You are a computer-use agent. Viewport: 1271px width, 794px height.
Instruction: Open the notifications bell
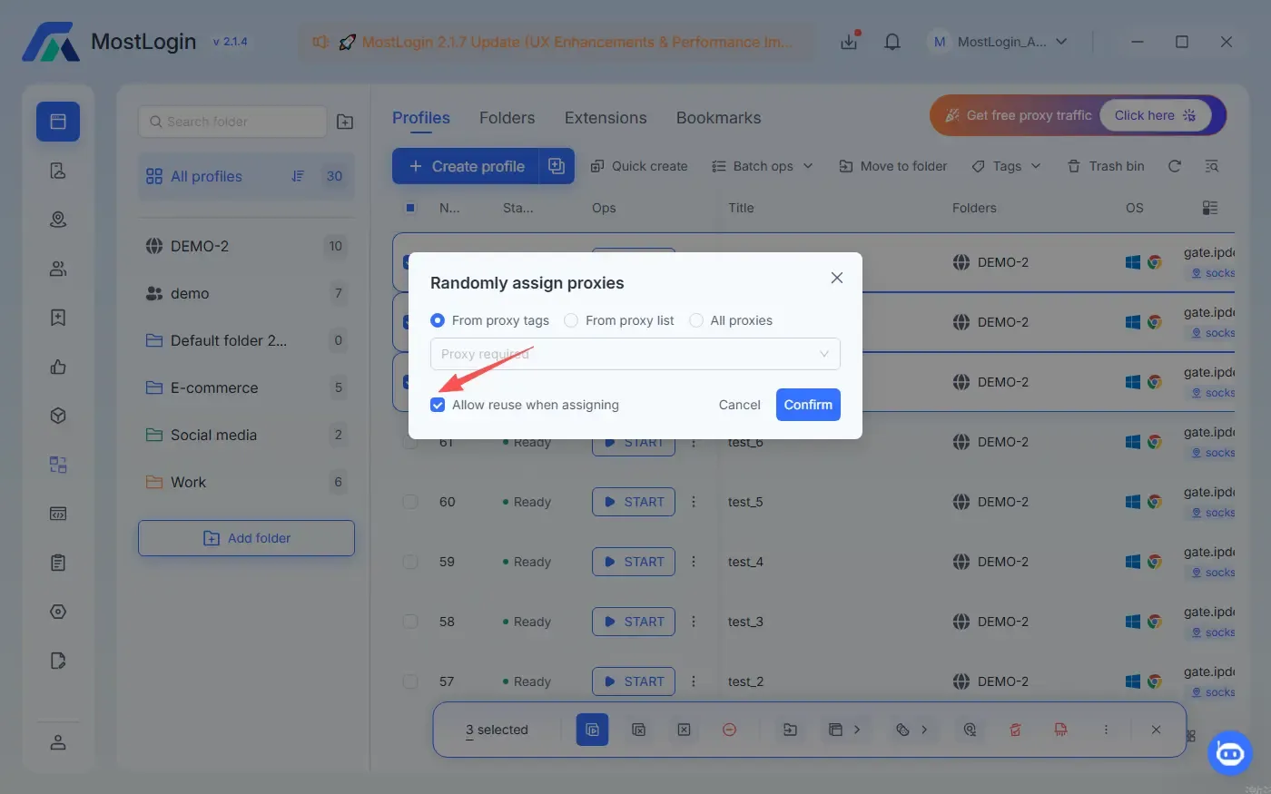892,42
